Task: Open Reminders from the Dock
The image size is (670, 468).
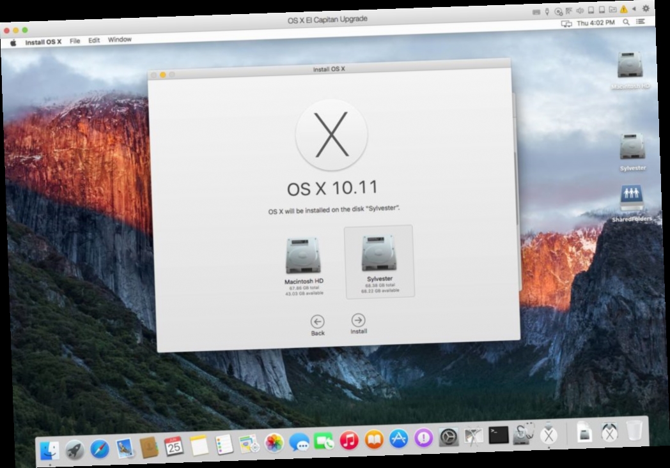Action: pos(224,444)
